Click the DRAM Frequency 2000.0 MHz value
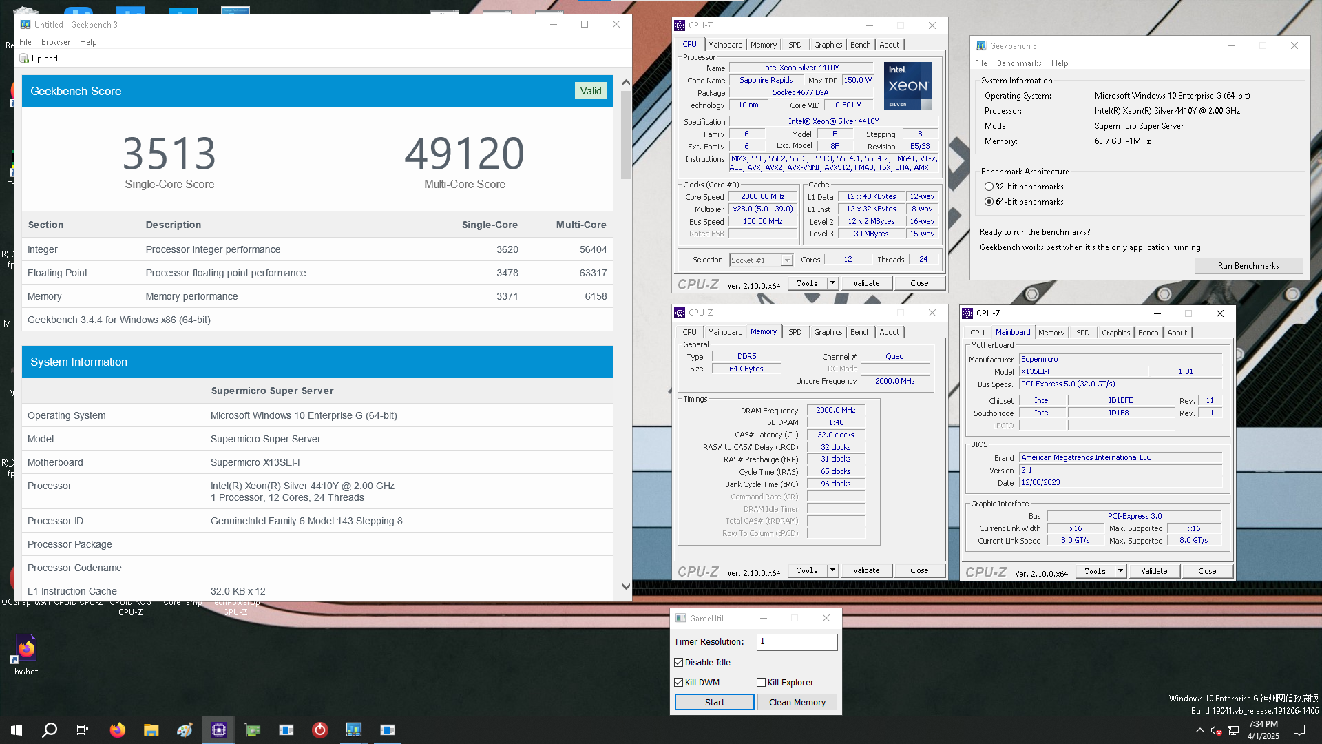Screen dimensions: 1322x744 pos(836,411)
